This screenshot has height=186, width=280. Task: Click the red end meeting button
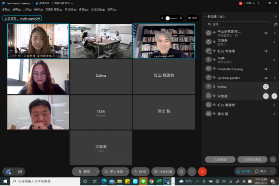202,172
